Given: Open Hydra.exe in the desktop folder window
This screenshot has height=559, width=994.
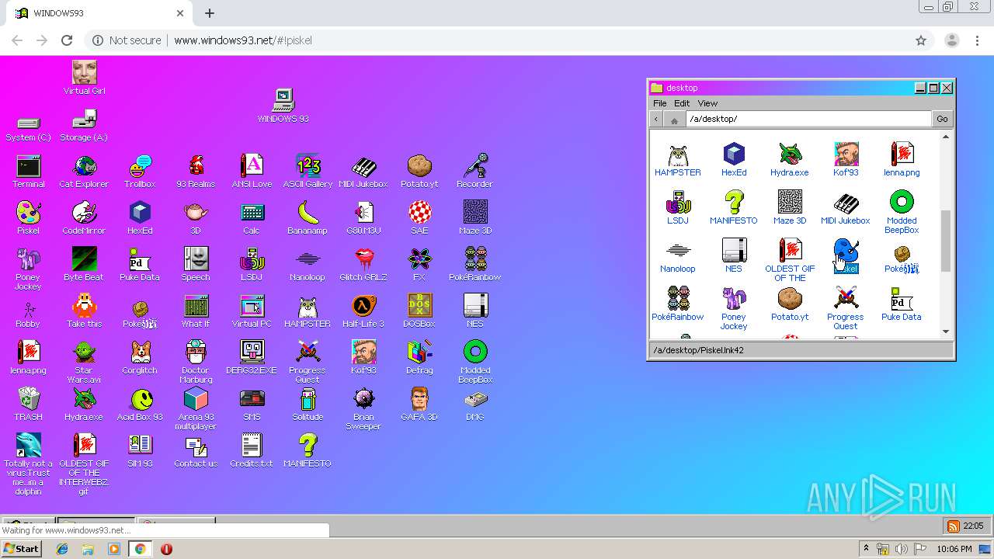Looking at the screenshot, I should pyautogui.click(x=790, y=160).
